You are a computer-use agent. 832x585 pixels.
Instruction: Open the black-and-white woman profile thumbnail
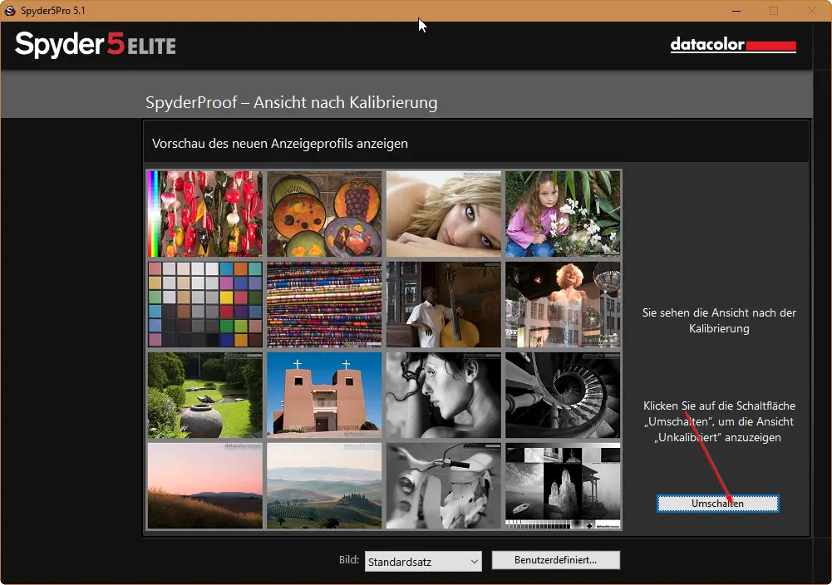pyautogui.click(x=444, y=396)
